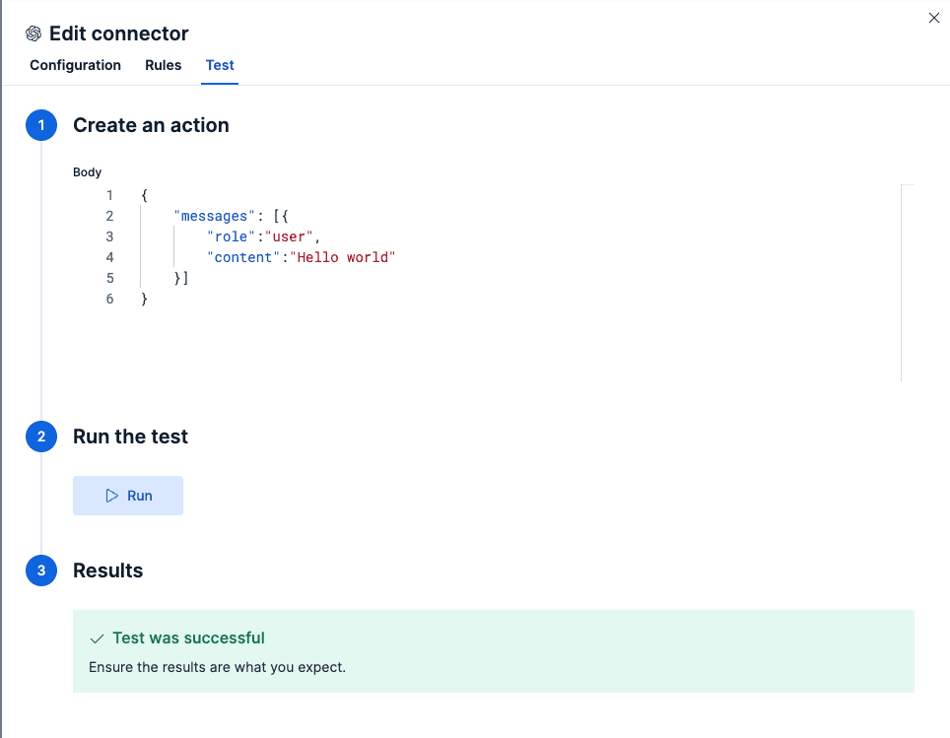Viewport: 950px width, 738px height.
Task: Click the "Hello world" string in the editor
Action: pos(342,257)
